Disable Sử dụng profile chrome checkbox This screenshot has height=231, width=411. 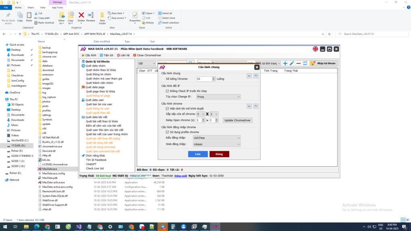(x=167, y=132)
